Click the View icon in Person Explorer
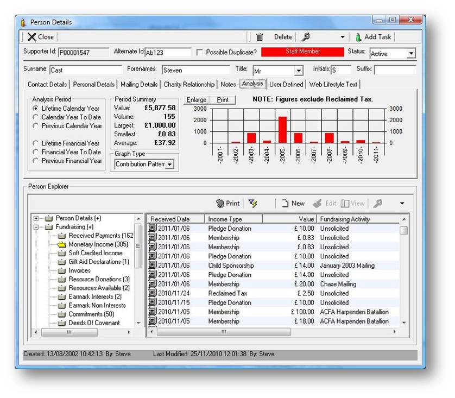This screenshot has width=455, height=398. [x=345, y=204]
